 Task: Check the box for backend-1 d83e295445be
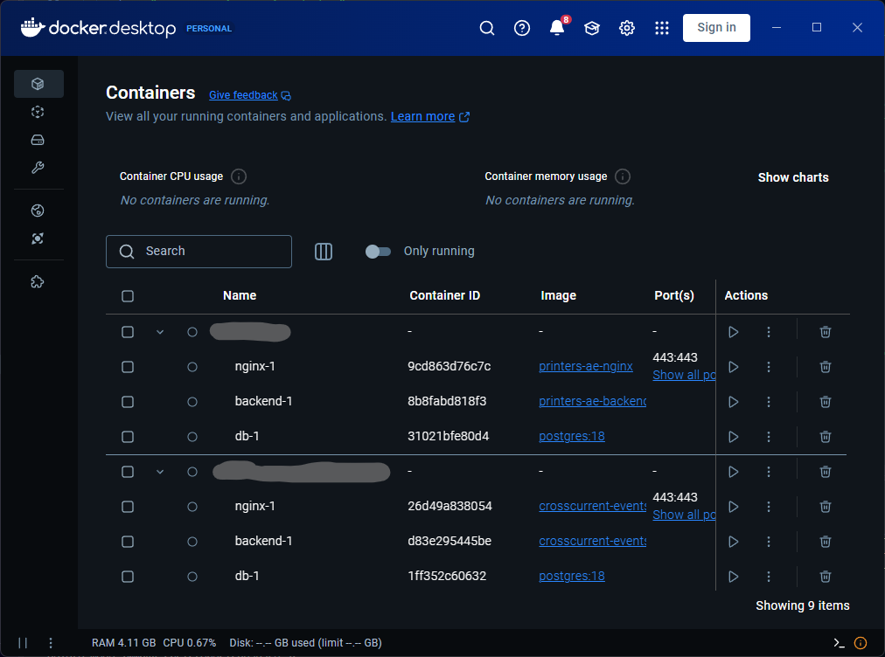click(128, 542)
